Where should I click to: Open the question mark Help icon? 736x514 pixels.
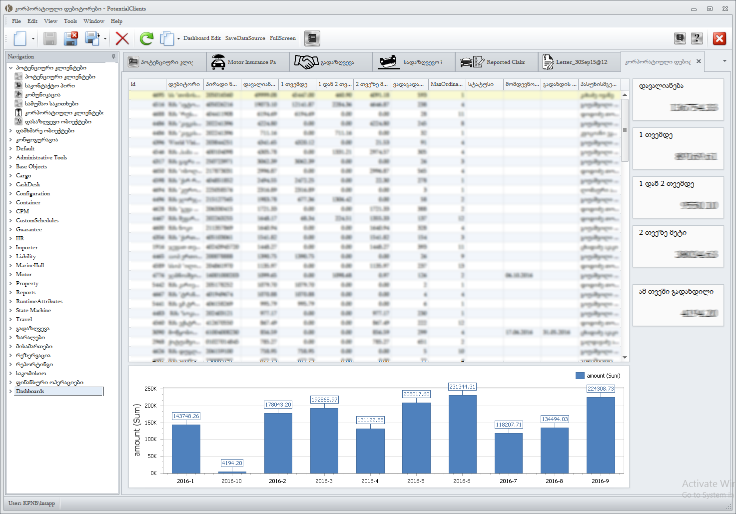(x=697, y=38)
